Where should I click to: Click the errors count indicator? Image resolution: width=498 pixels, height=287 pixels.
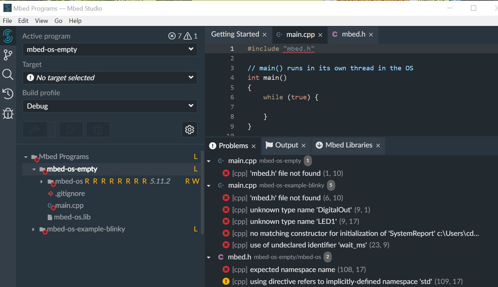coord(175,36)
